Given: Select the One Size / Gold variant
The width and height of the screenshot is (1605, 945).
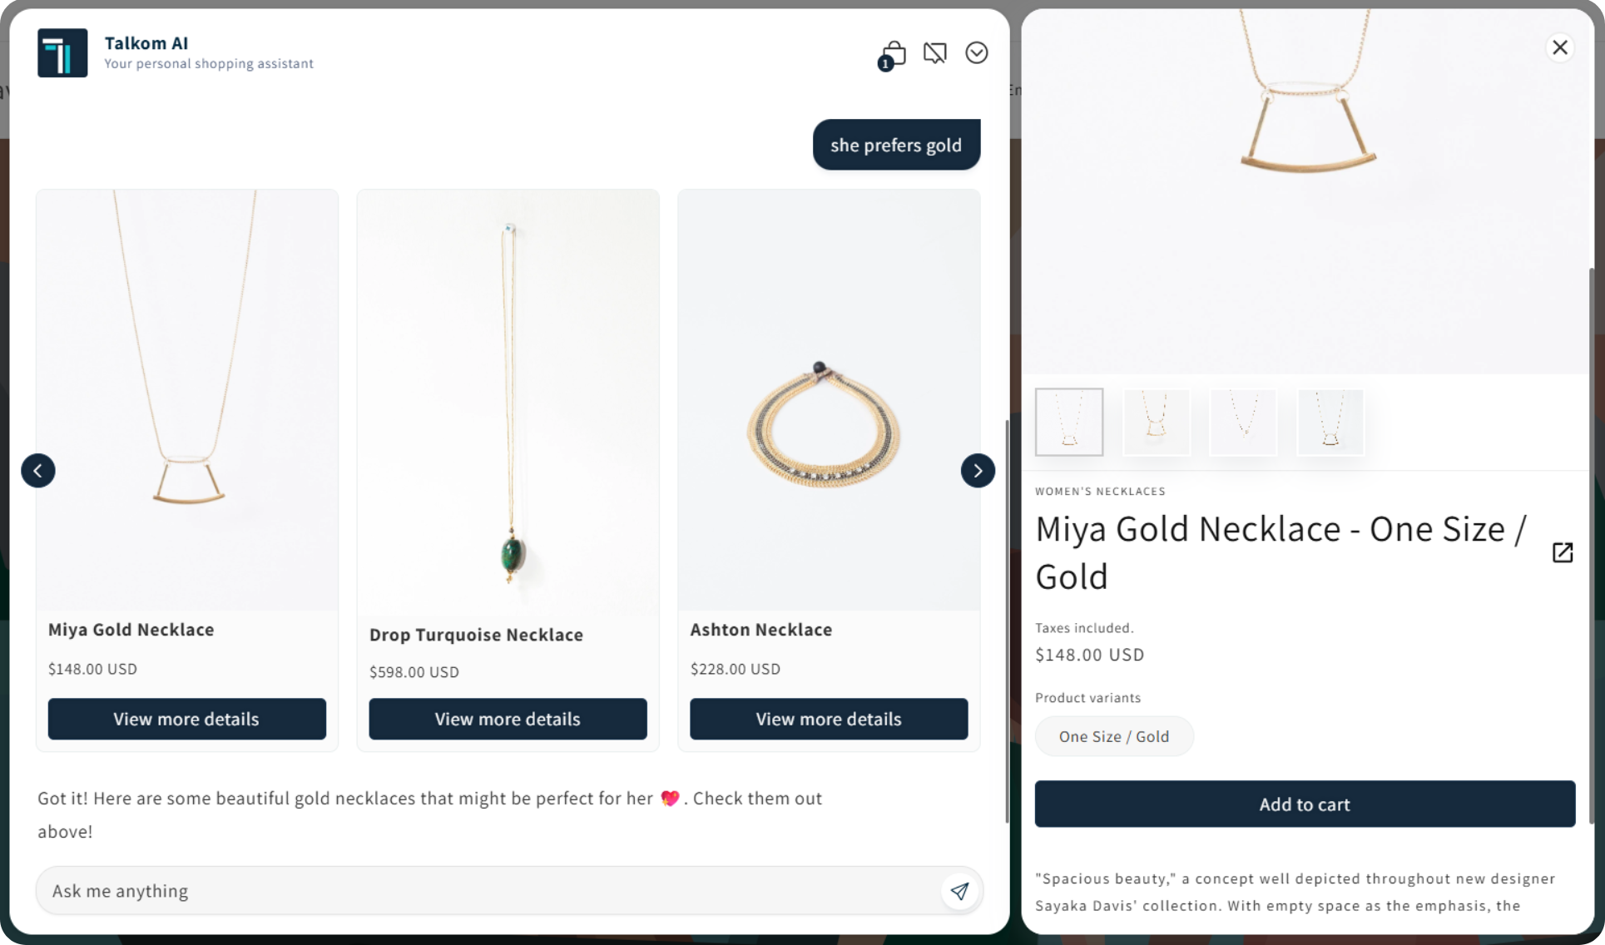Looking at the screenshot, I should click(x=1113, y=736).
